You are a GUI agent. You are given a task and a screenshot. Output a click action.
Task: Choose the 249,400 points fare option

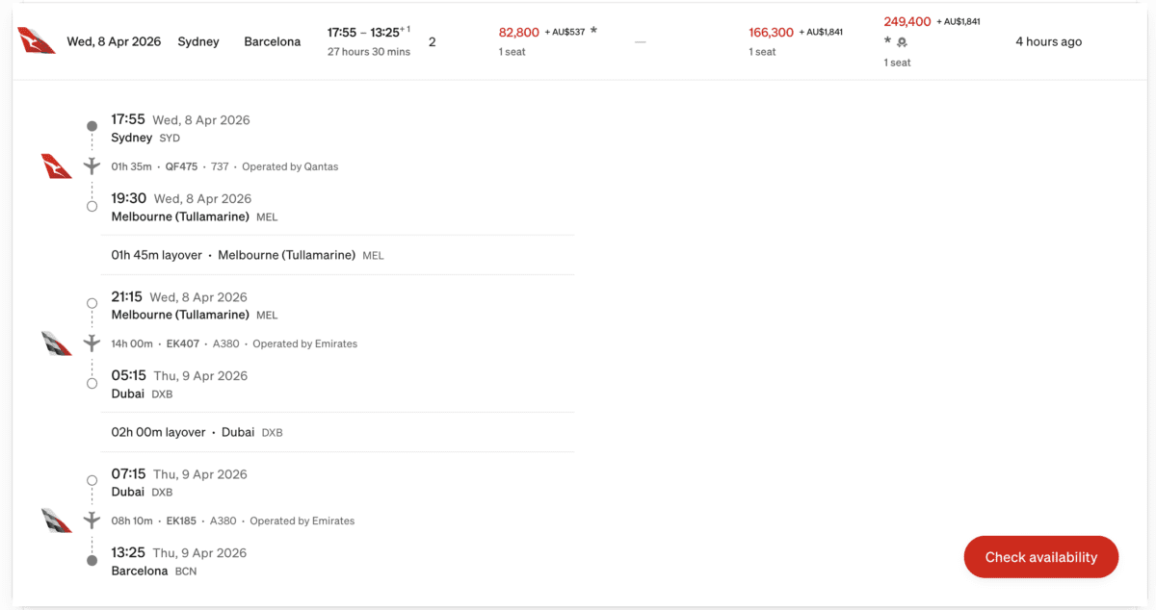907,21
